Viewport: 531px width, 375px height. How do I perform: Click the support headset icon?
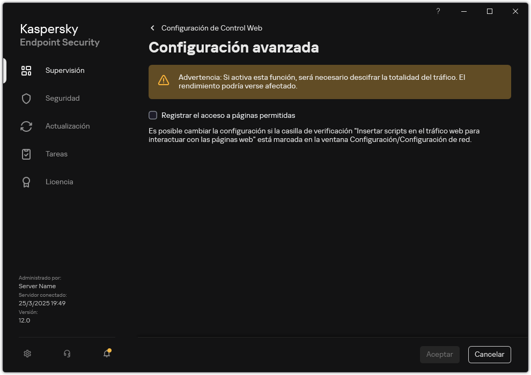(x=67, y=354)
